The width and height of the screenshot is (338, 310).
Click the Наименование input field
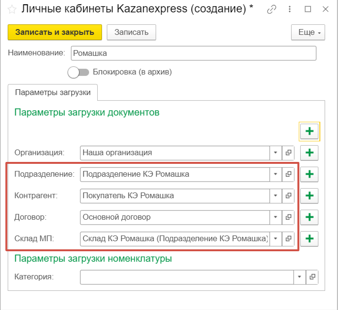click(193, 53)
